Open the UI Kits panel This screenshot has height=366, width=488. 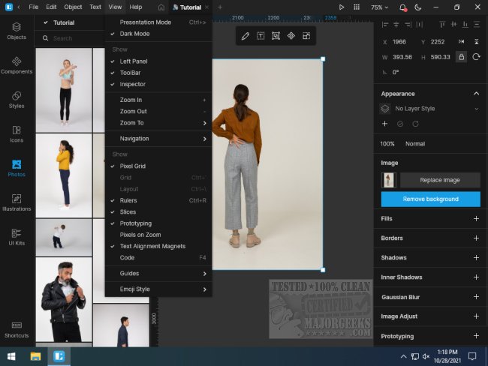17,236
